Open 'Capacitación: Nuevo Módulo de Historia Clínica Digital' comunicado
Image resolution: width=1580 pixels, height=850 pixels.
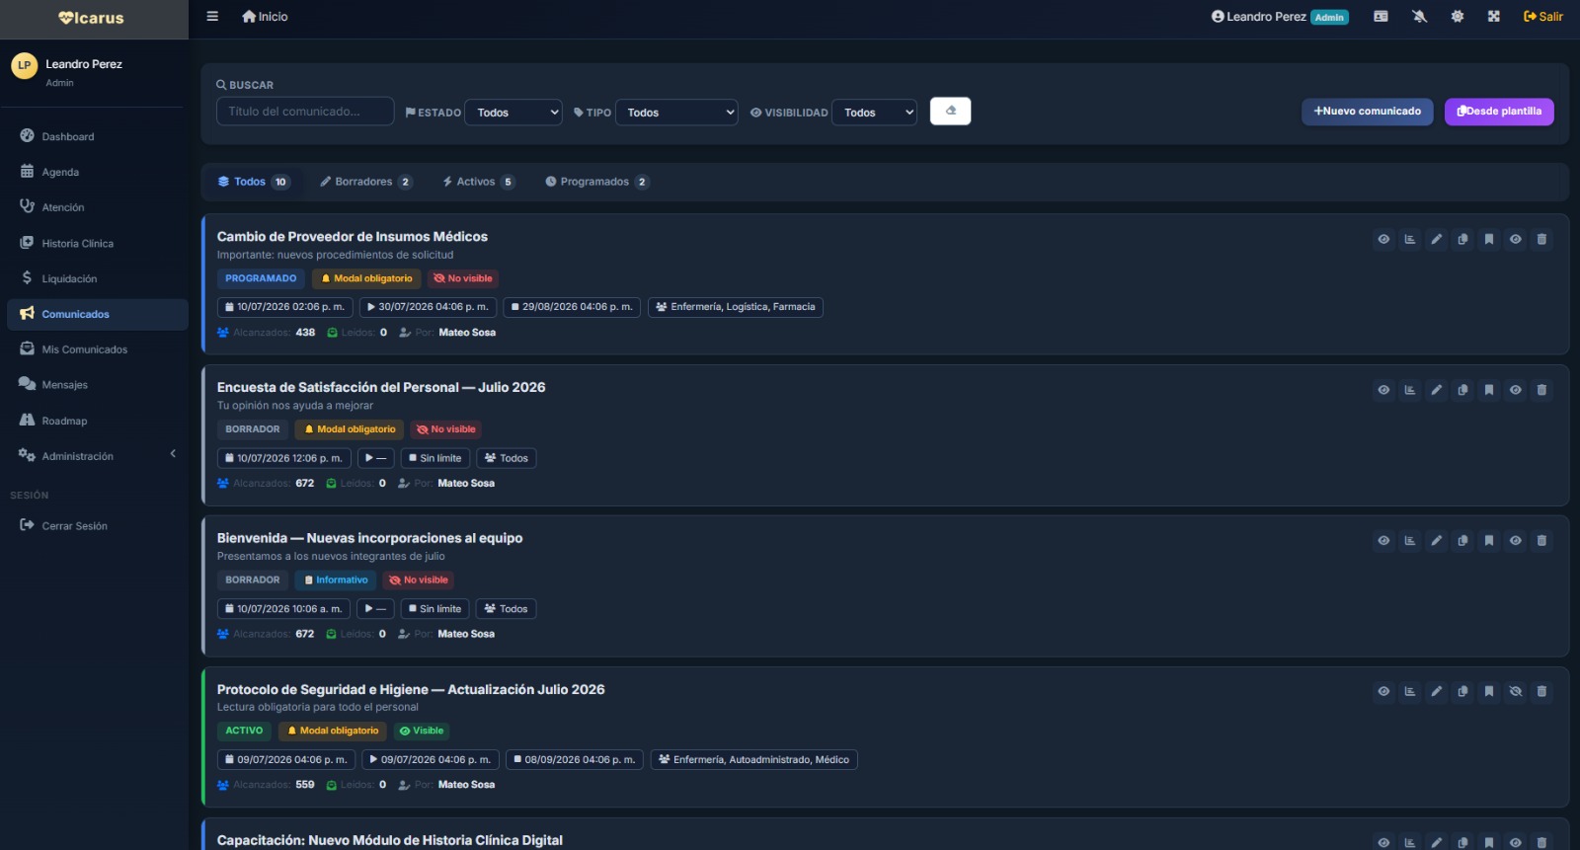[x=390, y=840]
